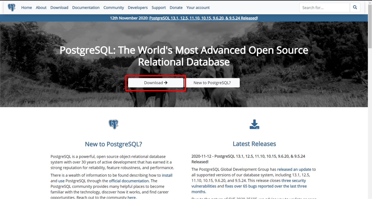
Task: Click the download icon above Latest Releases
Action: [x=254, y=124]
